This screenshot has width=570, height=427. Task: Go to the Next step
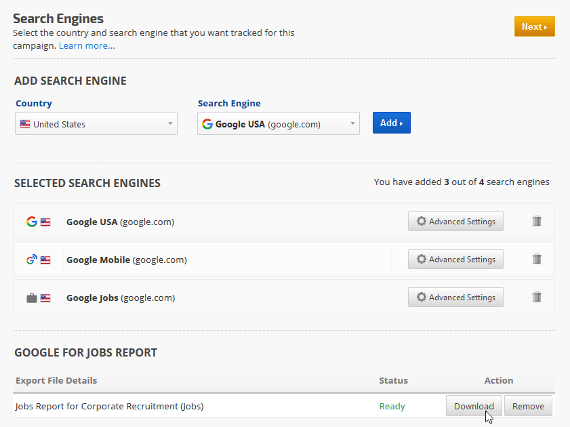[534, 26]
